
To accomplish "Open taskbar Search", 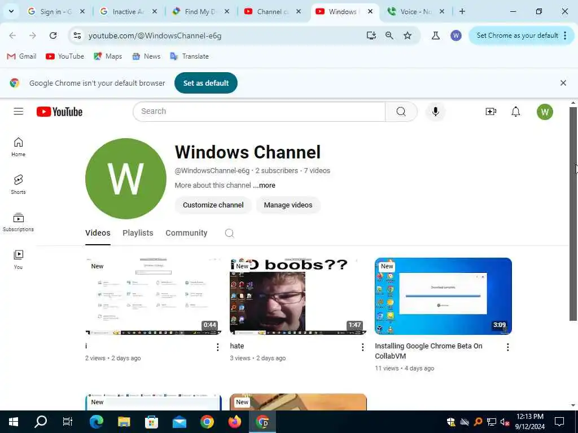I will click(41, 422).
